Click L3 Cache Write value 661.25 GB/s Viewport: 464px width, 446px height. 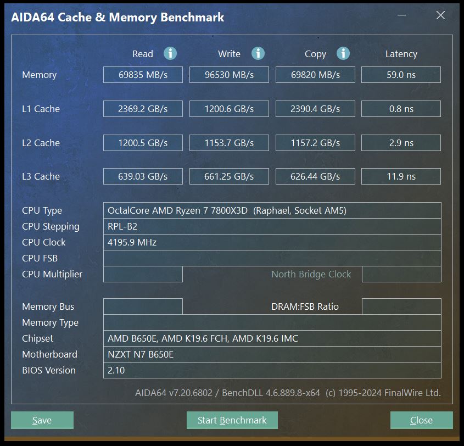click(229, 176)
